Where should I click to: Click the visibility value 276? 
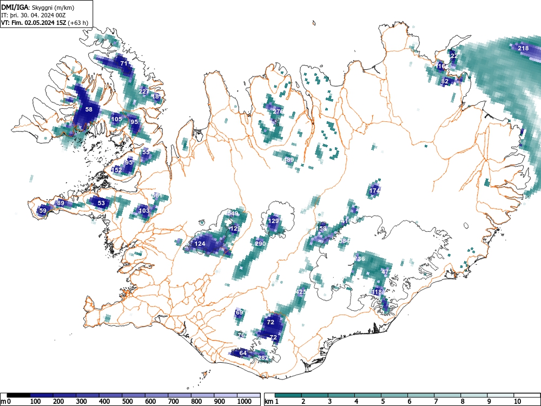278,112
